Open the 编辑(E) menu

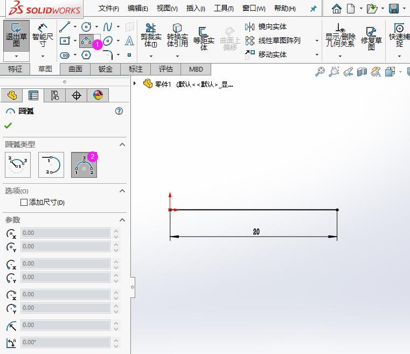pyautogui.click(x=138, y=9)
